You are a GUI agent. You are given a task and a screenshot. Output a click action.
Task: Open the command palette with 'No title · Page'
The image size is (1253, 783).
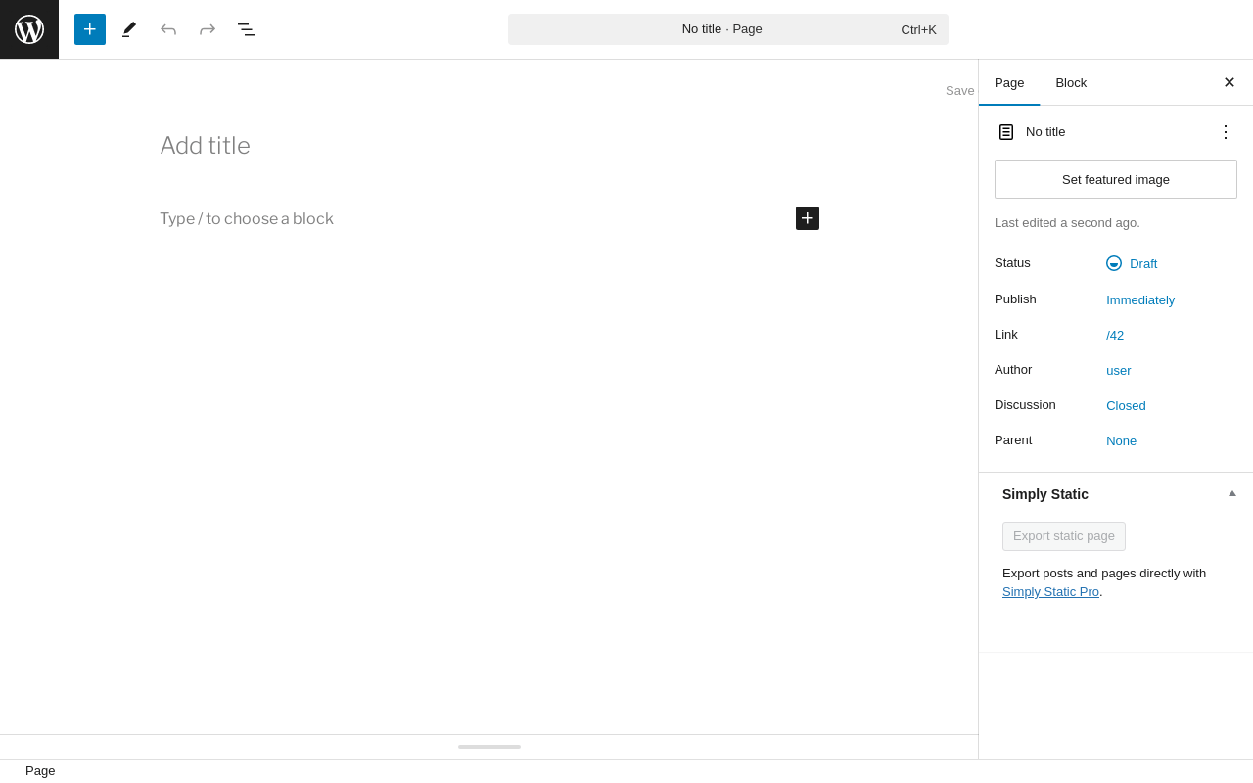728,29
